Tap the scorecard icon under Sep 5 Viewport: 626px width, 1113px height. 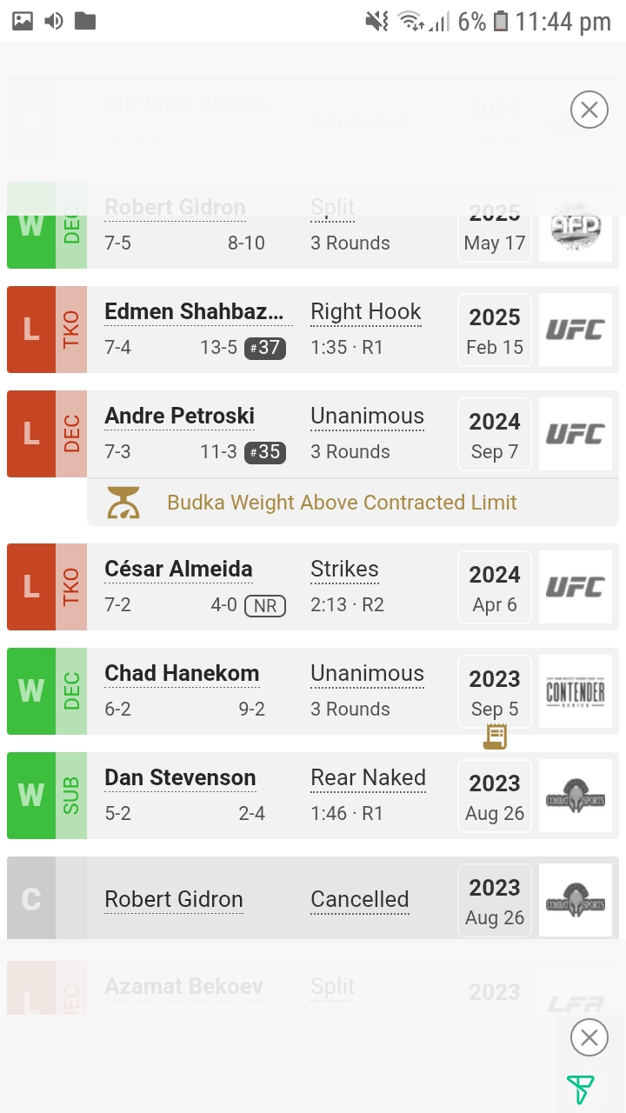(495, 736)
